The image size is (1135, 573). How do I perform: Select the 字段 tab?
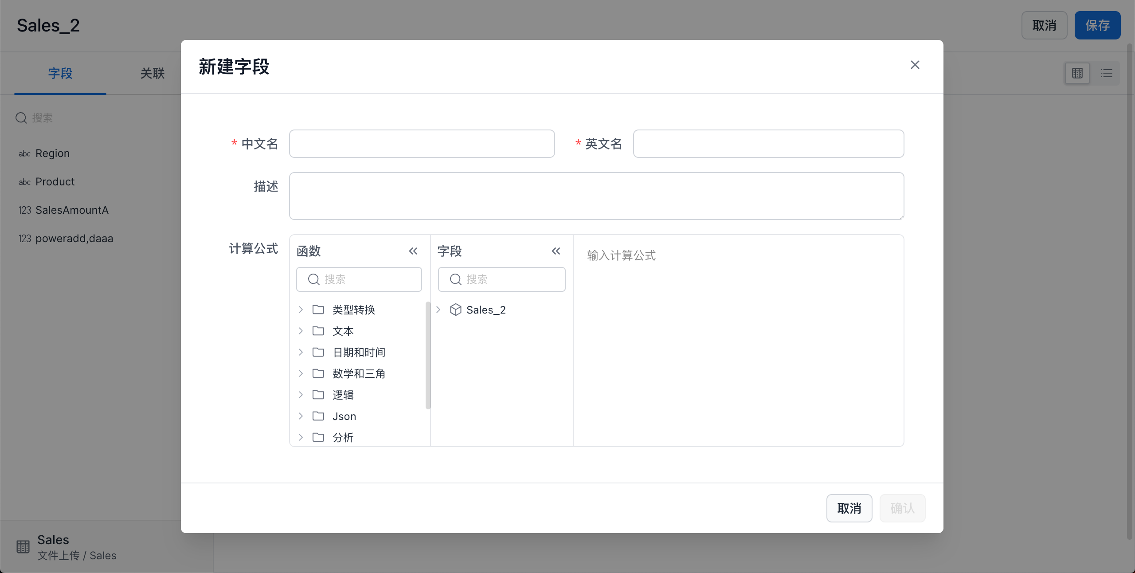60,73
